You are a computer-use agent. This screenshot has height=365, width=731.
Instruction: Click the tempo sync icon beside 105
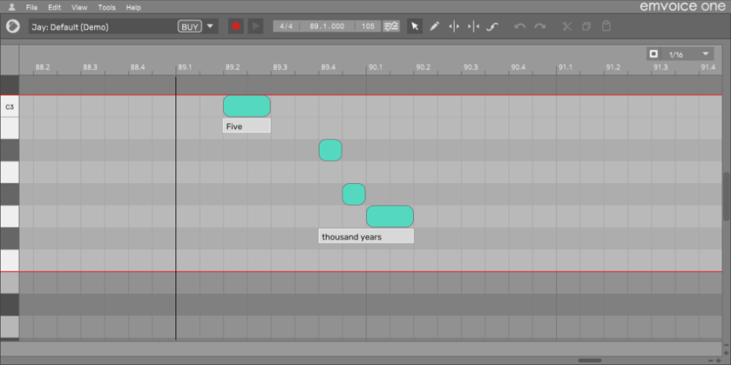tap(391, 26)
